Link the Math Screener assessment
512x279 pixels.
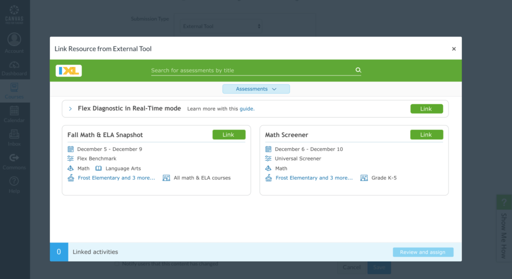[426, 134]
